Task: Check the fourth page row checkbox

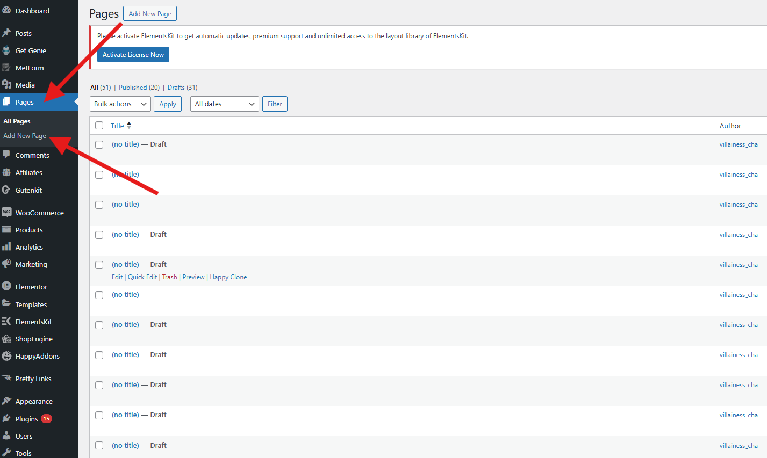Action: coord(99,235)
